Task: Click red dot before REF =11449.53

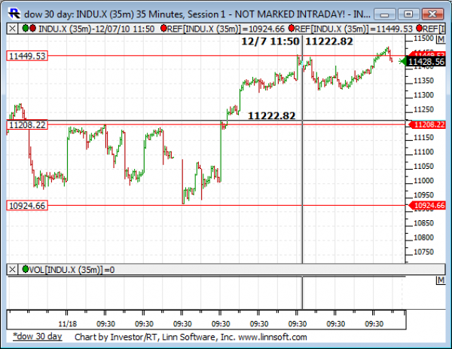Action: pyautogui.click(x=292, y=28)
